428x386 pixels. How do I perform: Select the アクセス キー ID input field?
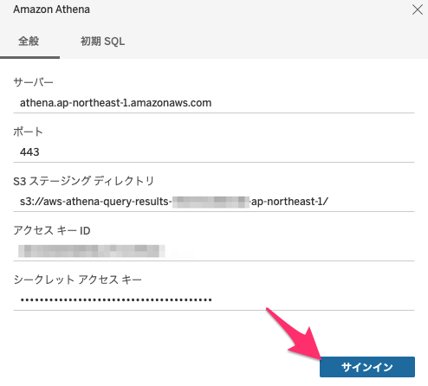(x=214, y=251)
